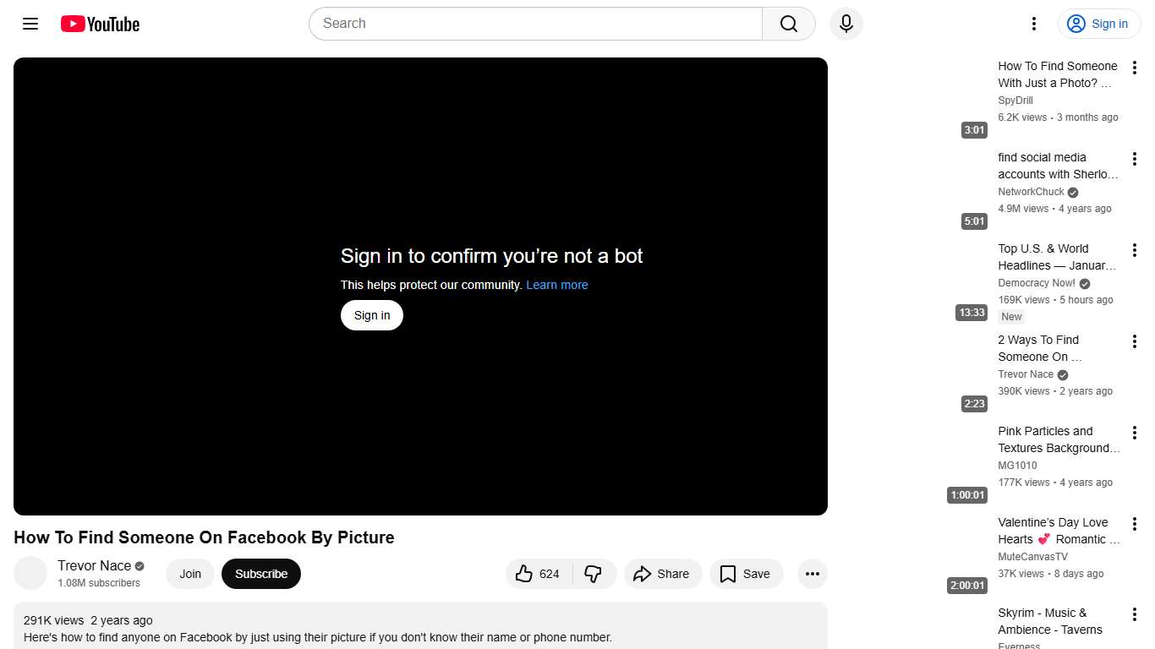Click the Join button for Trevor Nace

189,574
